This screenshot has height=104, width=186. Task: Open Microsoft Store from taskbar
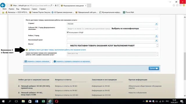(x=30, y=101)
